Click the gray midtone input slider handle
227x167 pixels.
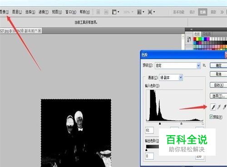(x=181, y=123)
